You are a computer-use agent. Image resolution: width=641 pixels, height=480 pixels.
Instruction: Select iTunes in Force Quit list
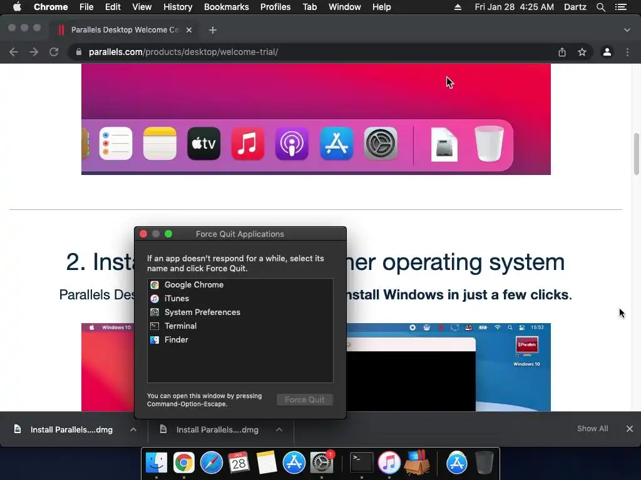[240, 298]
